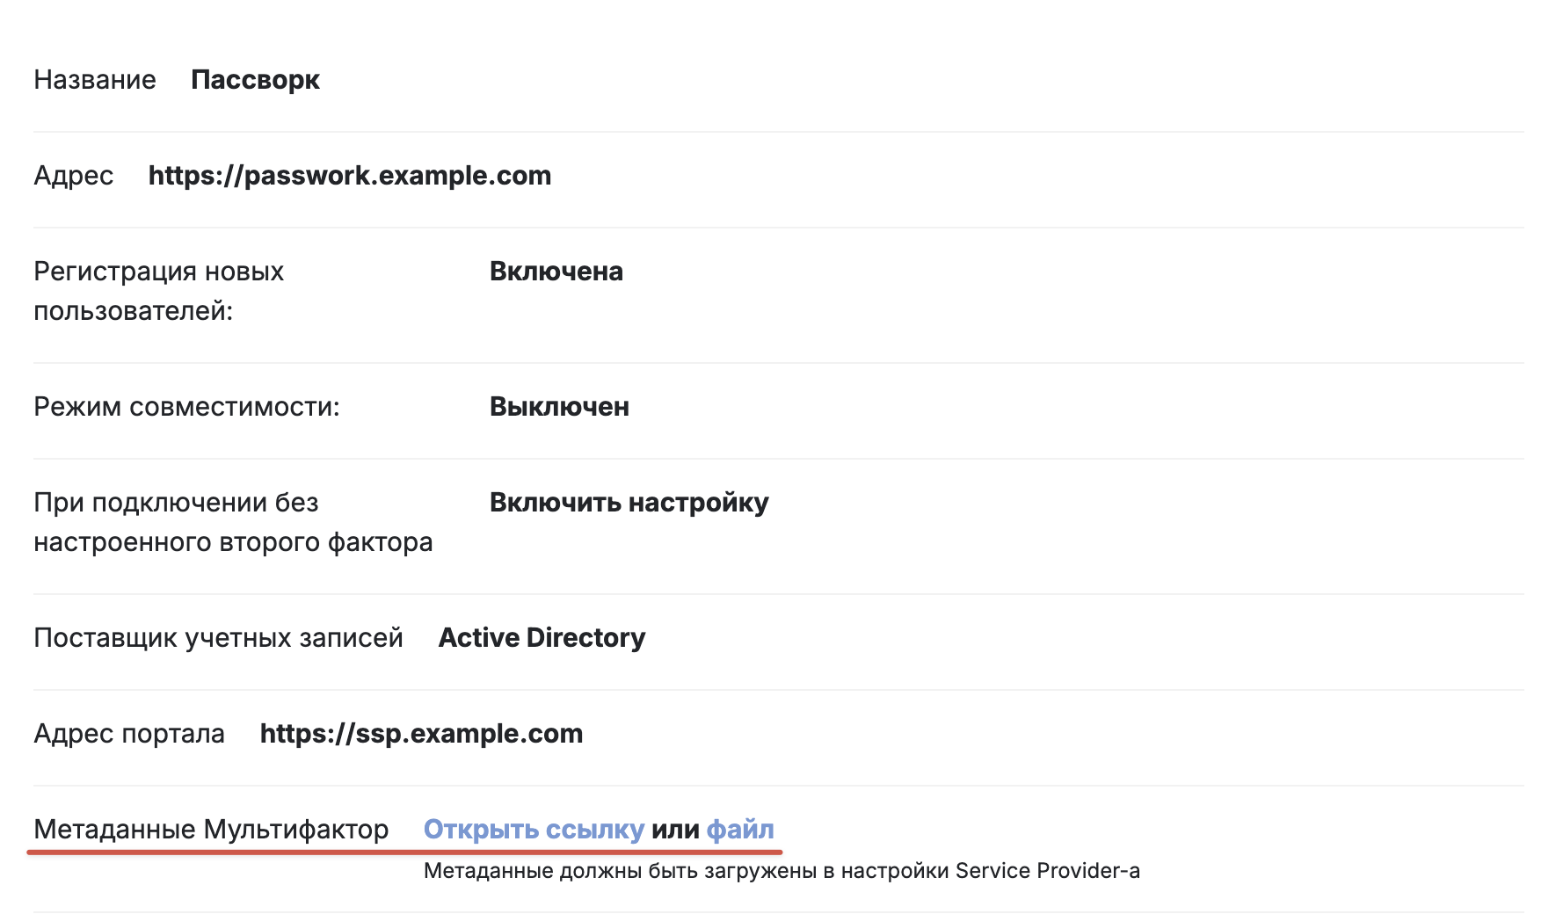Click 'Включить настройку' second factor value

(629, 503)
